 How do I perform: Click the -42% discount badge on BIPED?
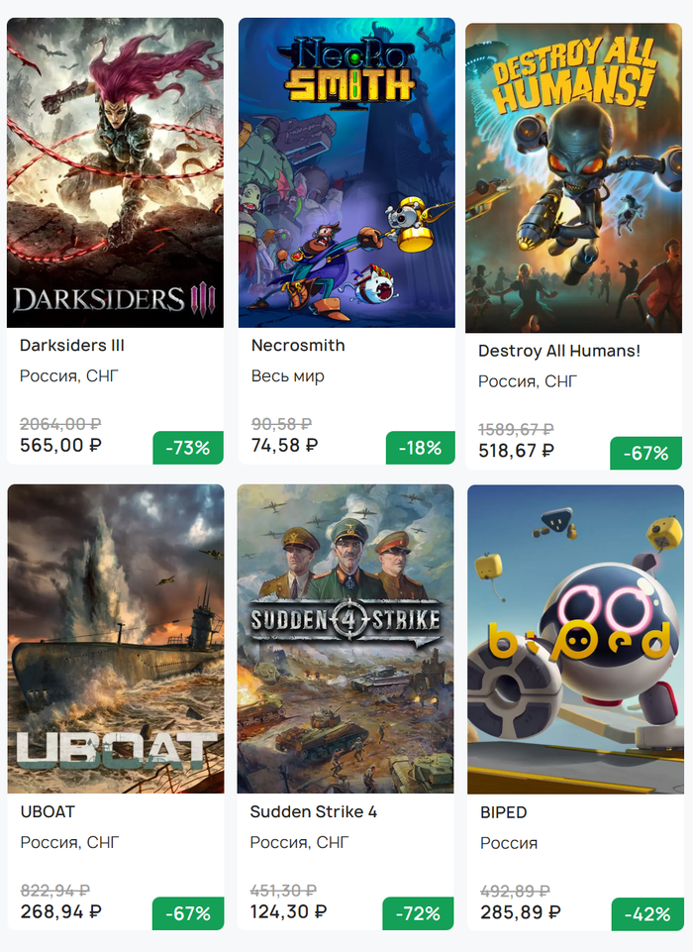(x=647, y=914)
